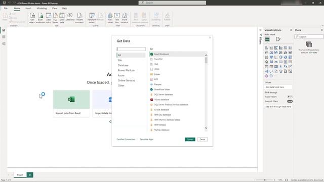This screenshot has width=324, height=182.
Task: Click Dataverse ribbon button
Action: pos(70,17)
